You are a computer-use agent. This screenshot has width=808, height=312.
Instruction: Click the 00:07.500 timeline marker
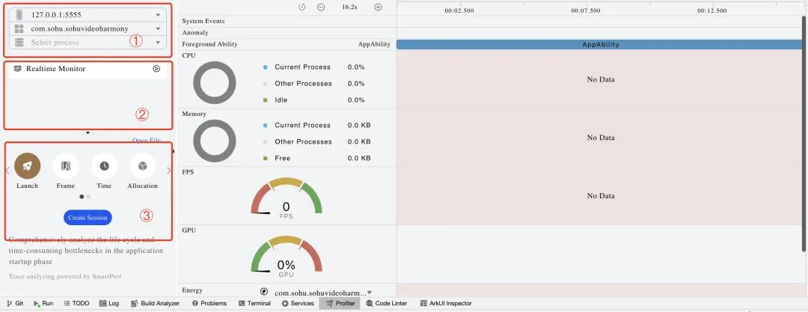tap(586, 10)
